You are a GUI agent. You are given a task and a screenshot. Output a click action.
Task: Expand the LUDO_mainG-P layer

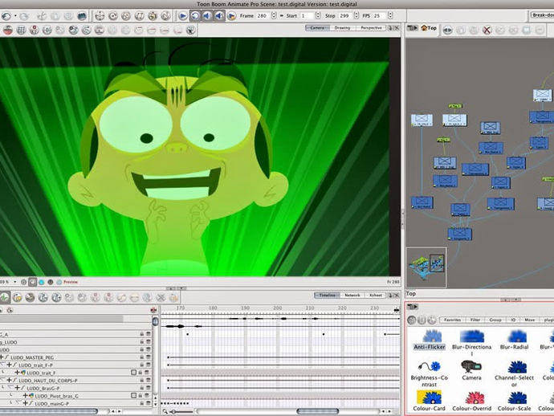point(26,403)
